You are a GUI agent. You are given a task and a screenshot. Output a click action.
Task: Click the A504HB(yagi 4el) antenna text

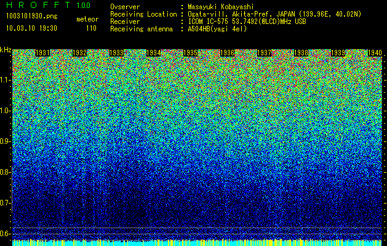click(217, 29)
